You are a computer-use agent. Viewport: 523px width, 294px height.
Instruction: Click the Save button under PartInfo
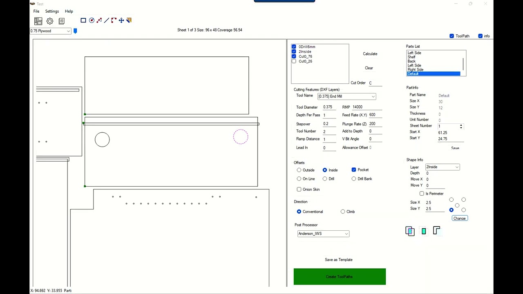click(x=455, y=148)
